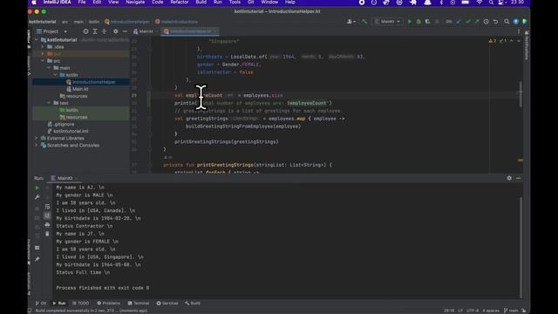This screenshot has height=314, width=558.
Task: Open Search Everywhere magnifier in toolbar
Action: pyautogui.click(x=507, y=21)
